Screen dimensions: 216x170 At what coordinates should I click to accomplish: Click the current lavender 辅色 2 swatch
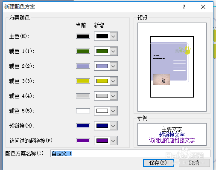pos(83,66)
